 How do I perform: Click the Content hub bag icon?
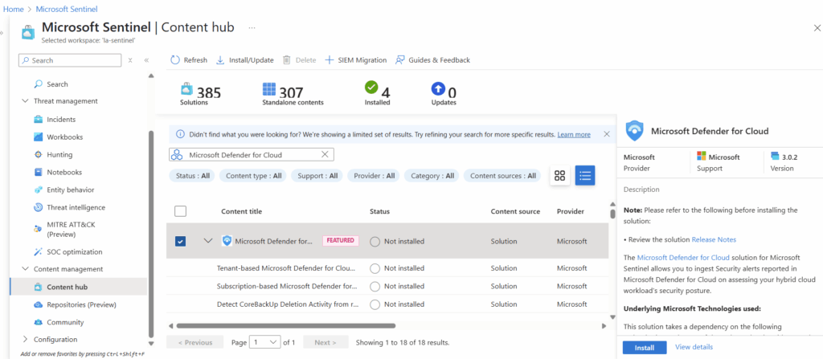tap(38, 287)
